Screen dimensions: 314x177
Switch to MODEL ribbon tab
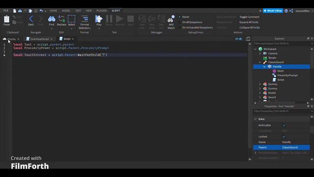66,11
